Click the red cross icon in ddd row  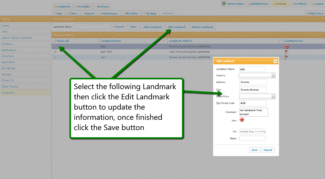[x=287, y=47]
